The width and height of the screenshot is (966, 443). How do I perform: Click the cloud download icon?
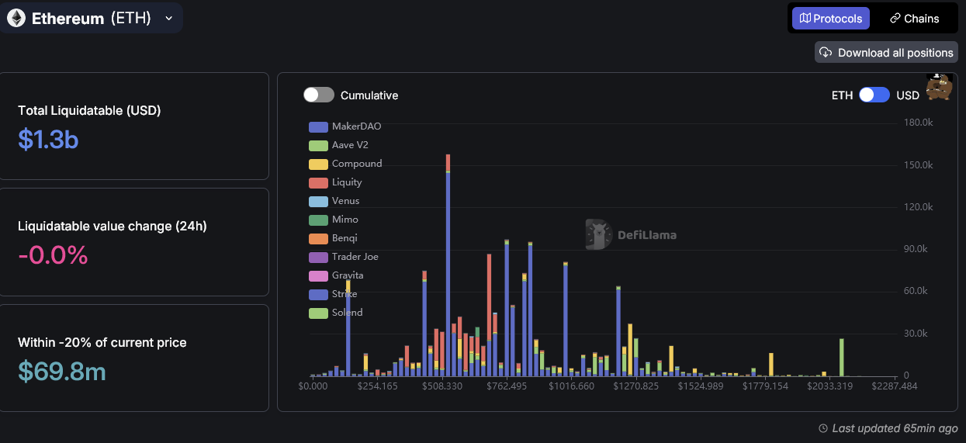826,53
